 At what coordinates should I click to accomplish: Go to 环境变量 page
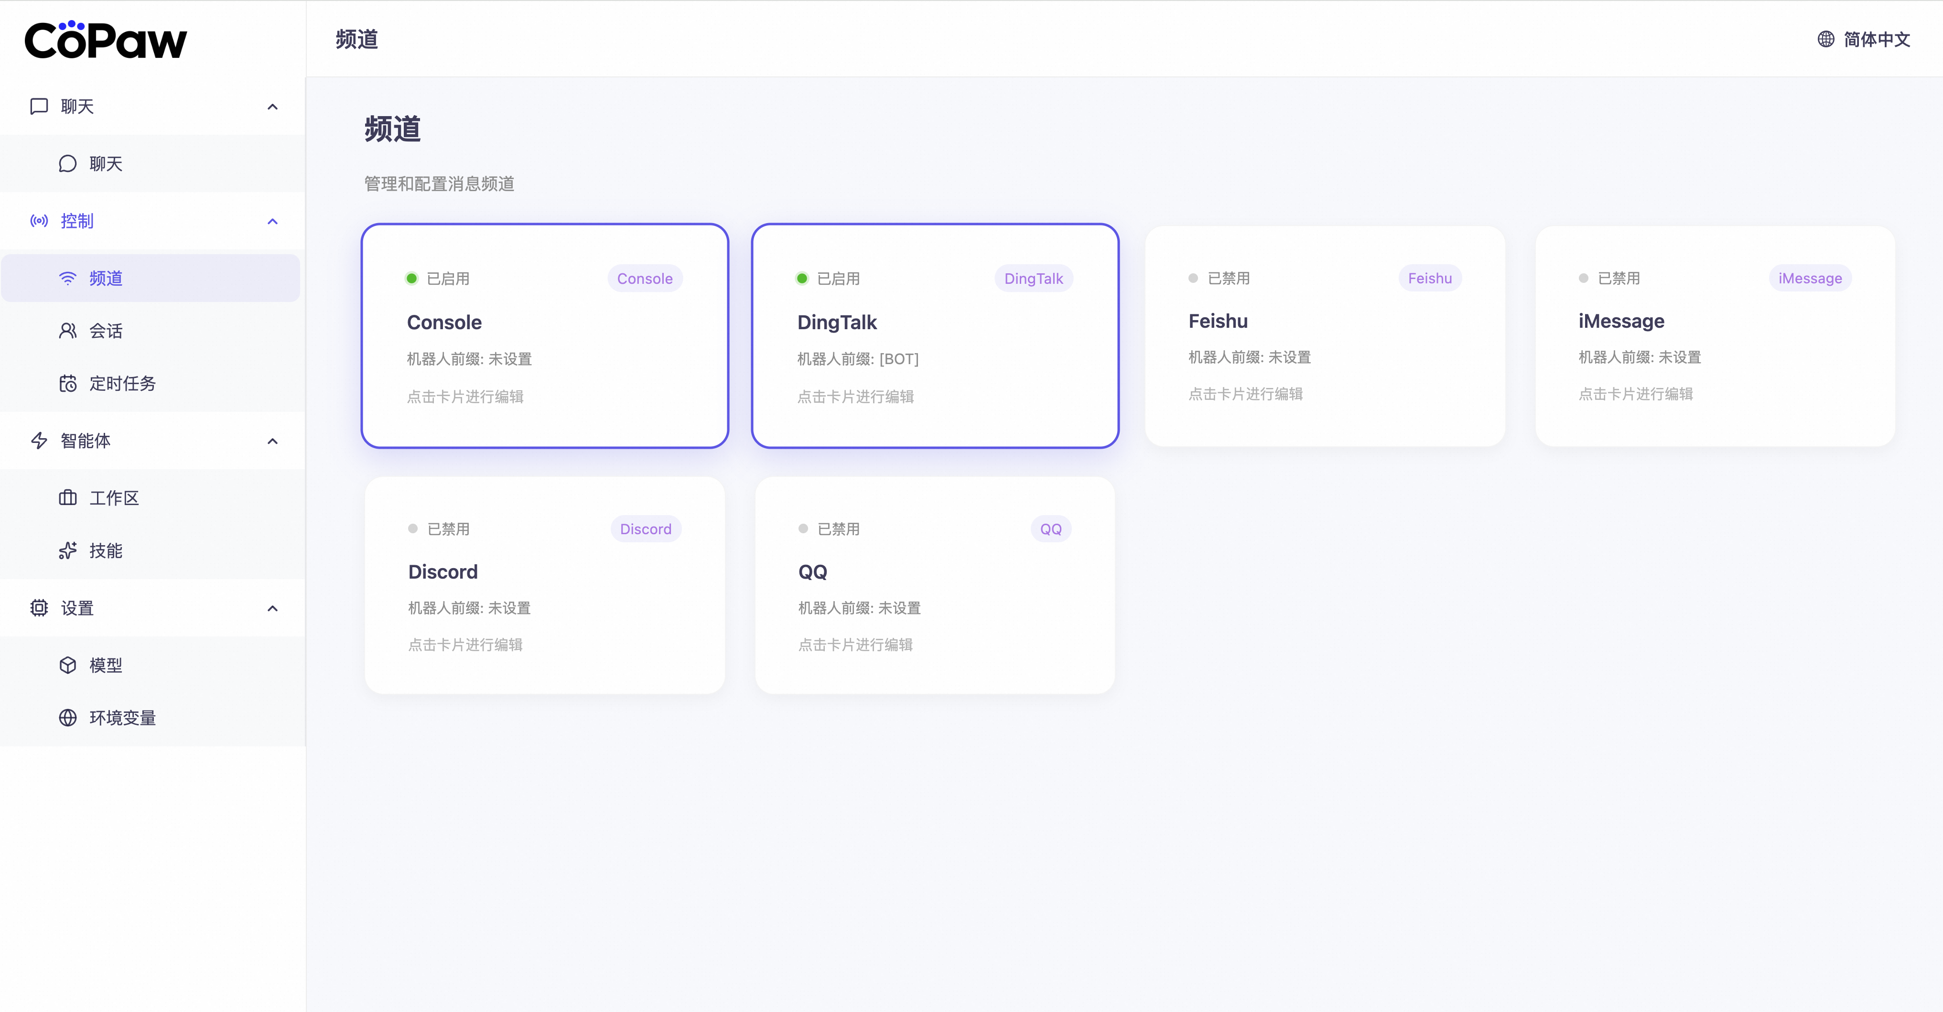point(122,718)
